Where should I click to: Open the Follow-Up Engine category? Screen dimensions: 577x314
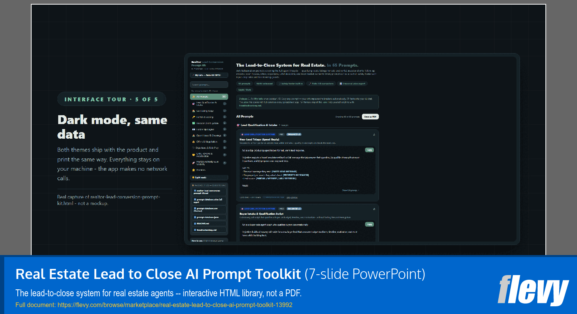(x=209, y=129)
